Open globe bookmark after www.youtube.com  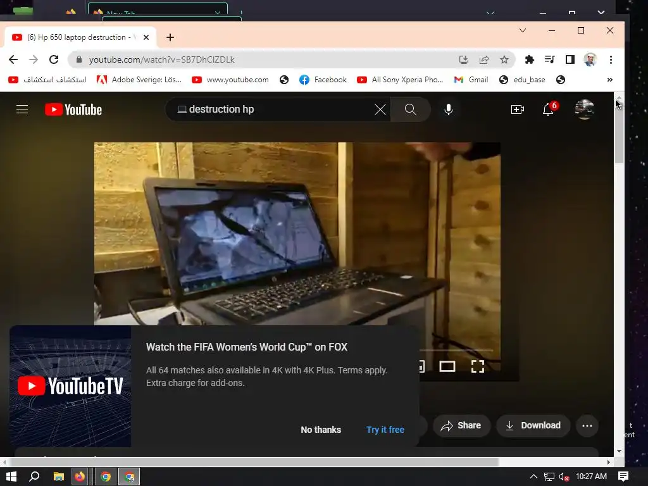(x=284, y=80)
